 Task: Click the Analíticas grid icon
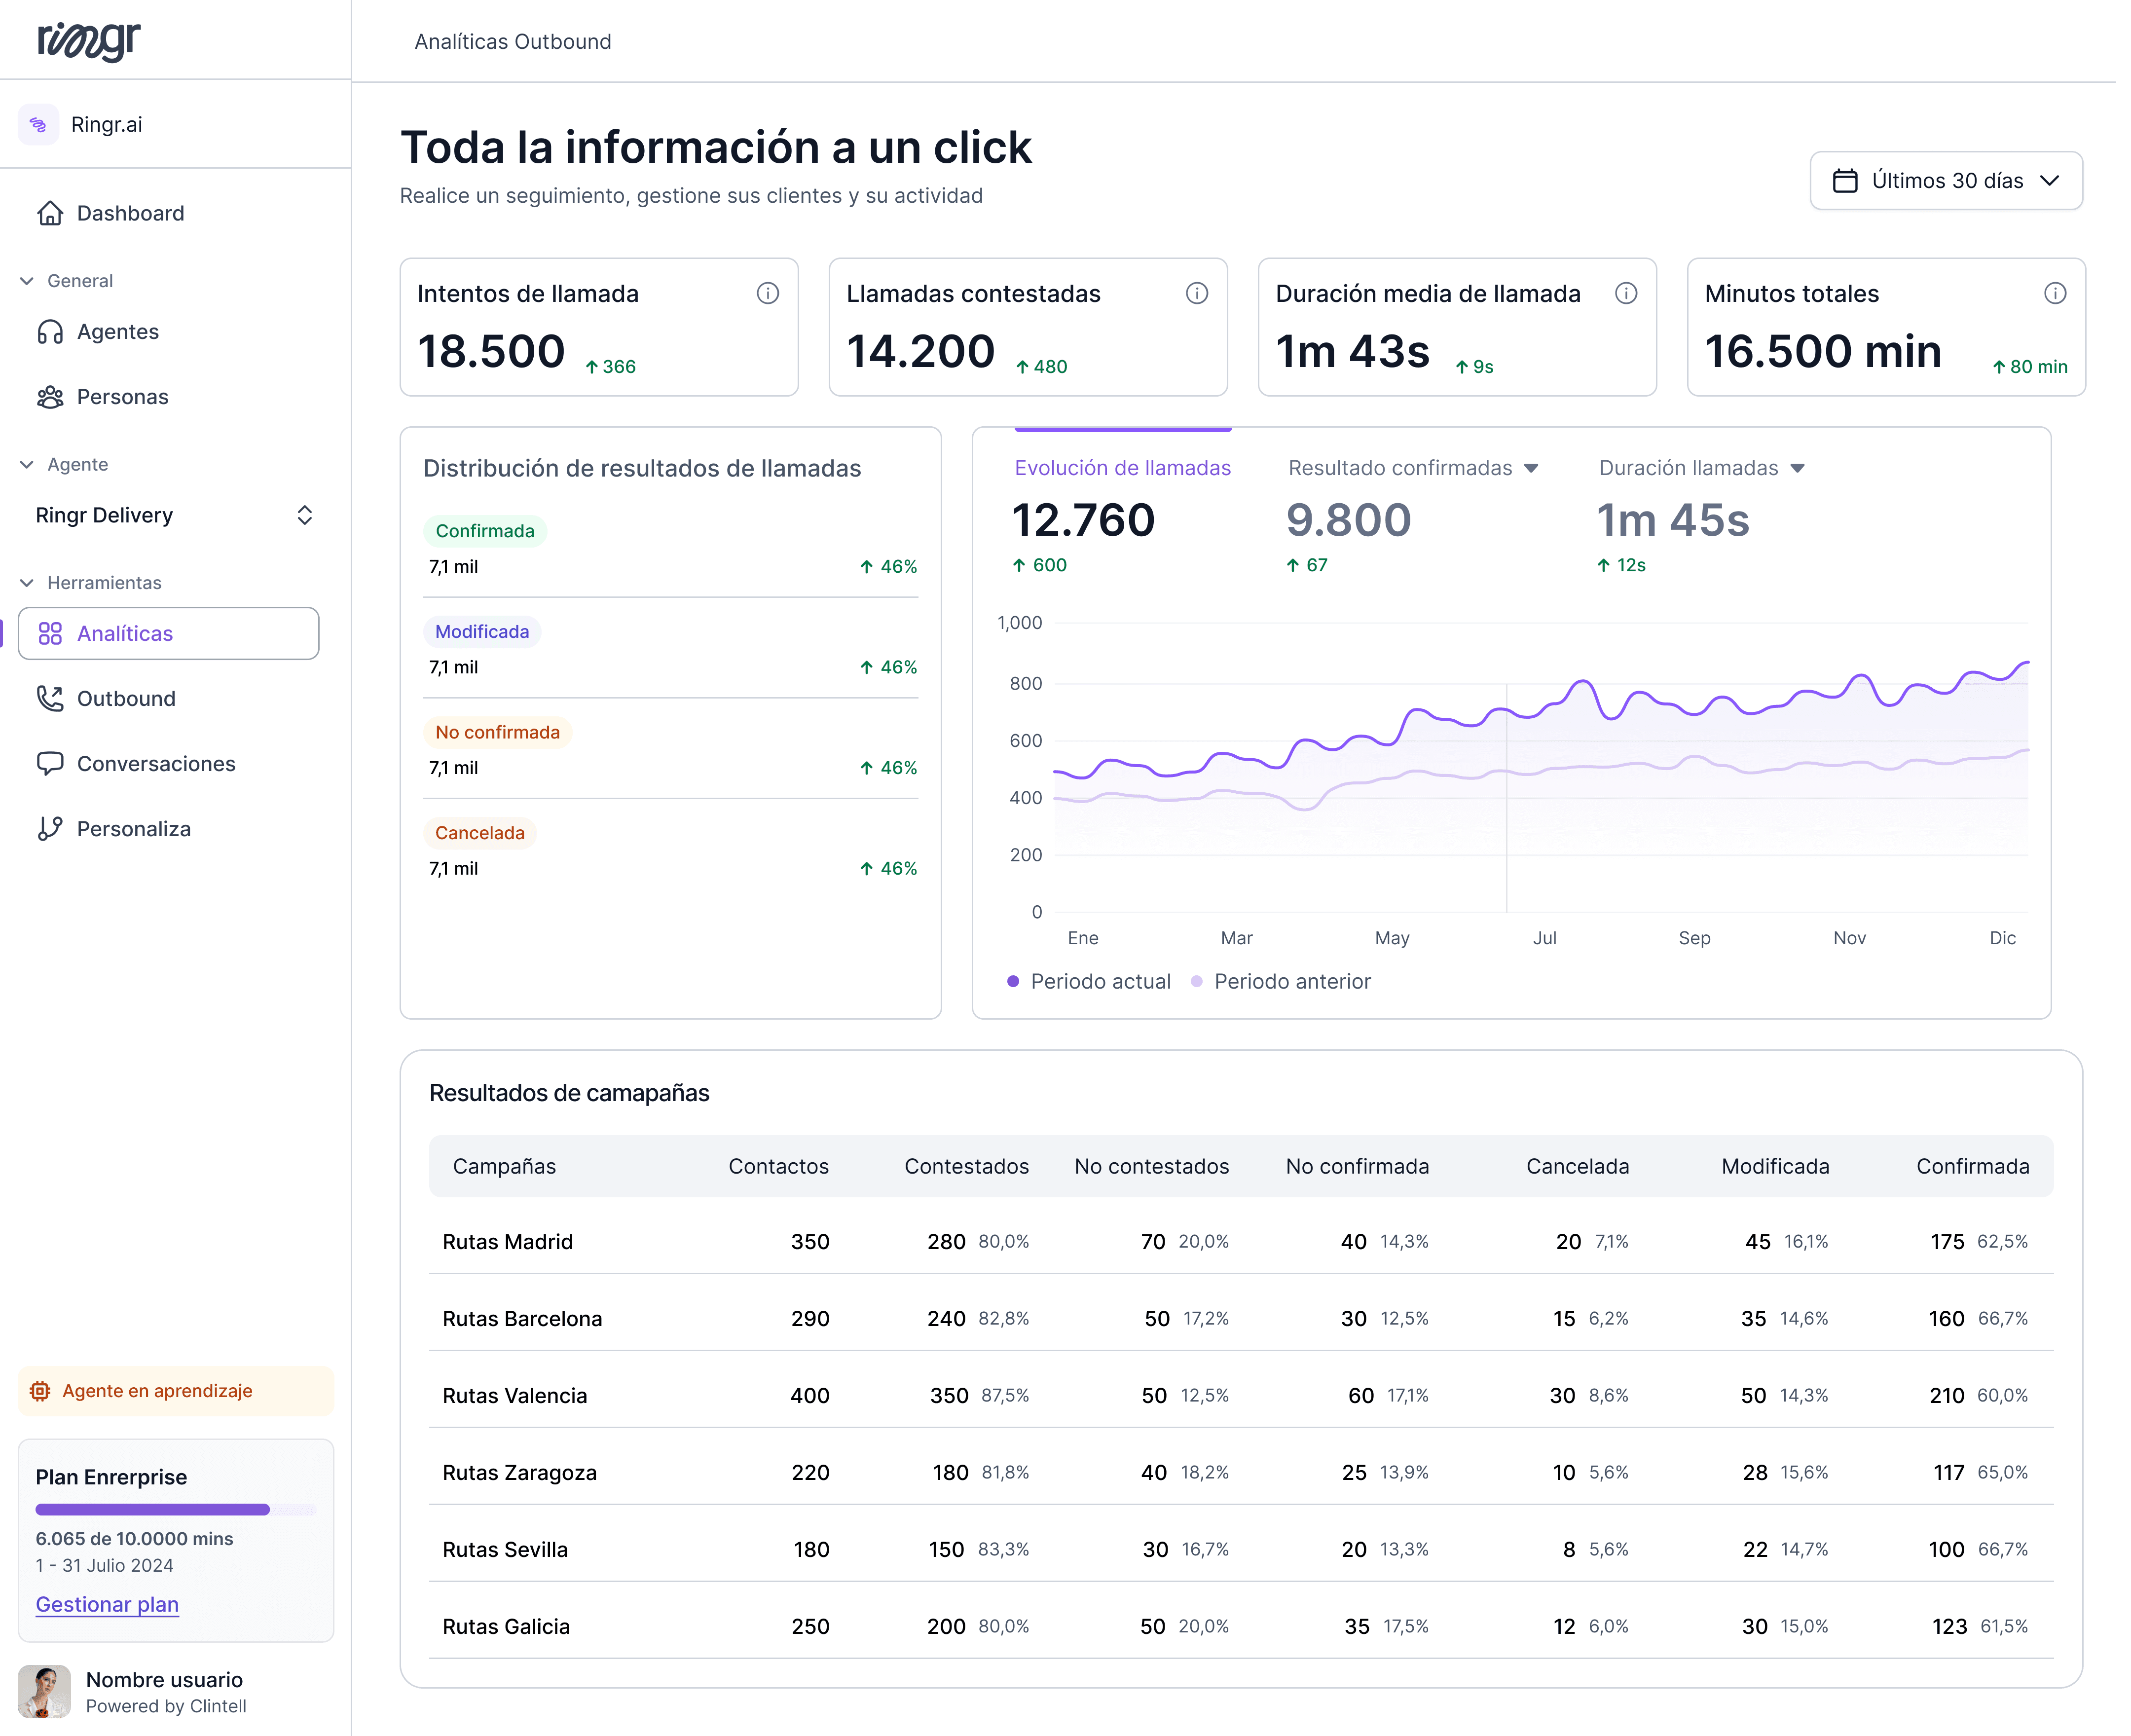click(50, 634)
